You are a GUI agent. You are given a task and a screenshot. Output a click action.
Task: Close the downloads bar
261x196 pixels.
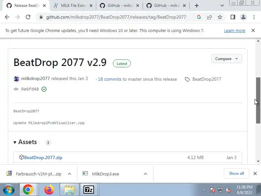(x=255, y=173)
